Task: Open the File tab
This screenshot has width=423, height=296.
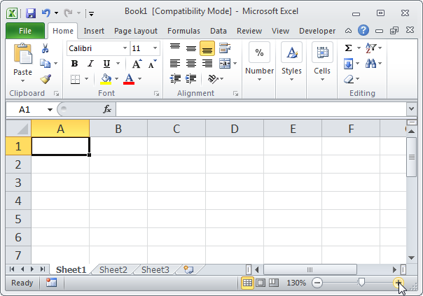Action: coord(25,31)
